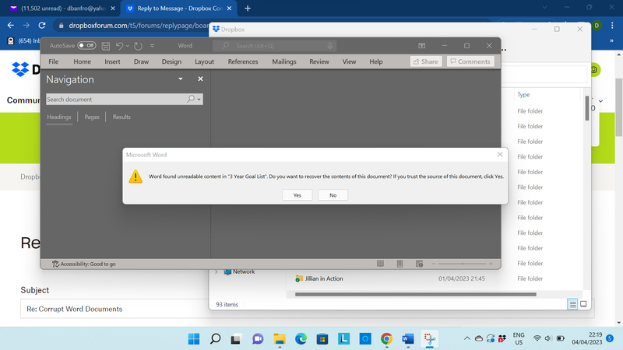Click the Redo icon in Word
Viewport: 623px width, 350px height.
click(x=138, y=46)
